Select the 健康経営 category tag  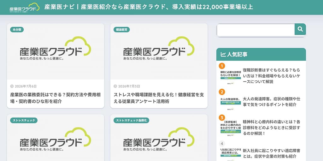coord(121,30)
